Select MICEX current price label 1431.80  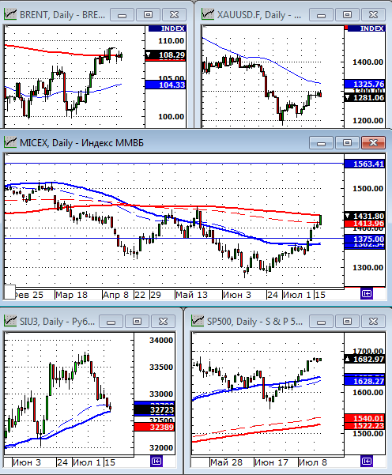pos(365,216)
